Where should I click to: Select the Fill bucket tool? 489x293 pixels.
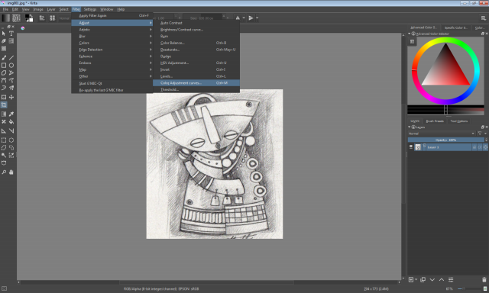point(11,122)
